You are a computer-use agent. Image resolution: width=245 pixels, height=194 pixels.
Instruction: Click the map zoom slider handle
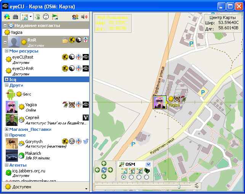[179, 186]
